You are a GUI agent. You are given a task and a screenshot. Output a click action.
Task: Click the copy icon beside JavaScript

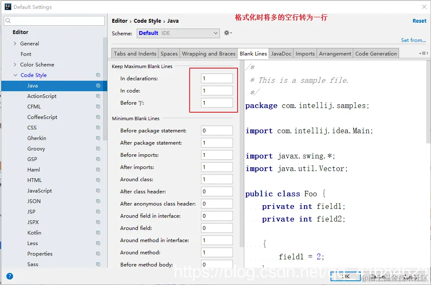(98, 190)
